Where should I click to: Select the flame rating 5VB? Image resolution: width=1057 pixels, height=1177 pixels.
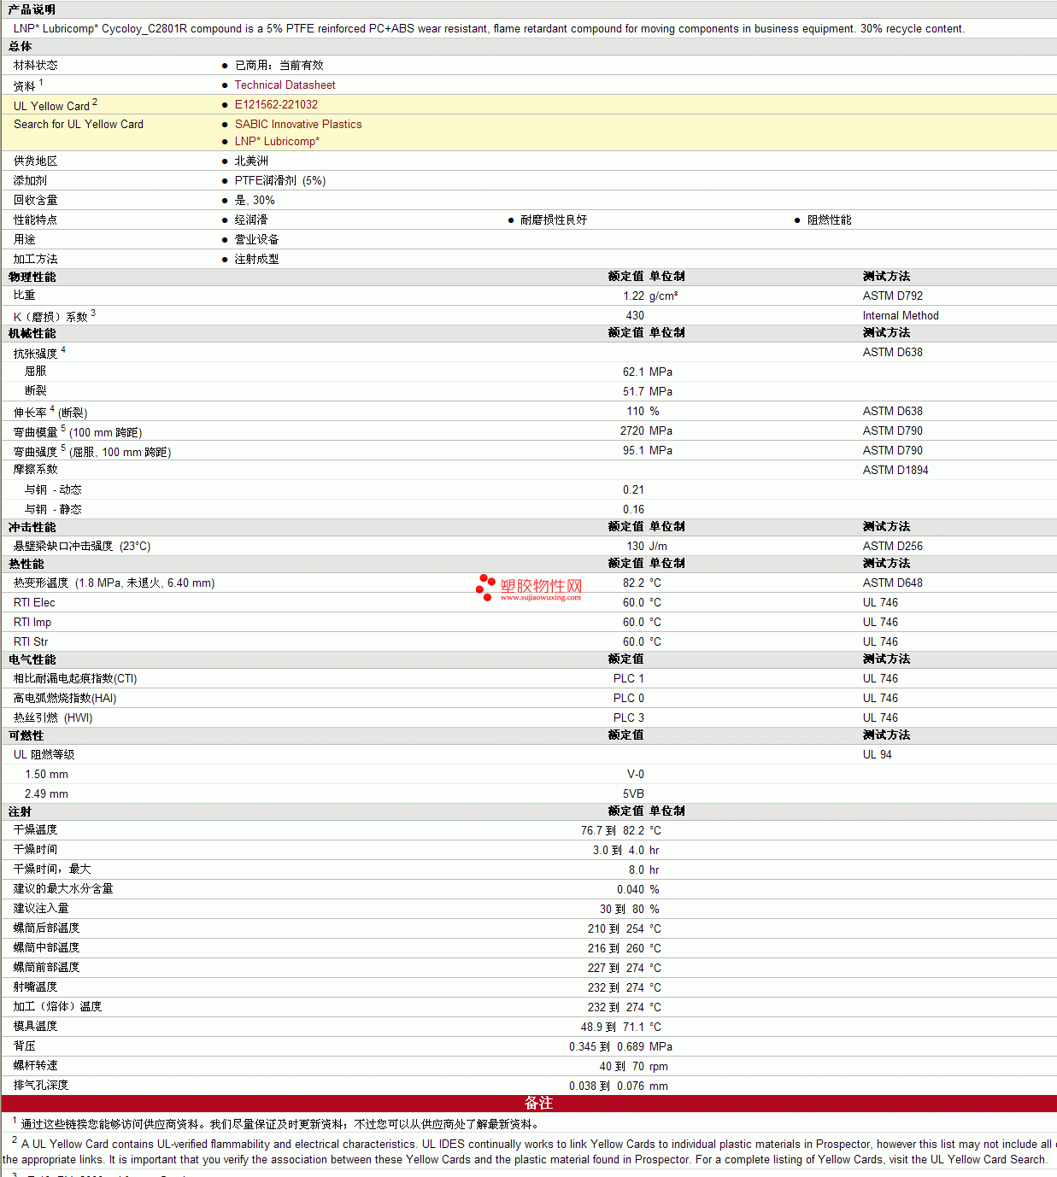pos(634,794)
